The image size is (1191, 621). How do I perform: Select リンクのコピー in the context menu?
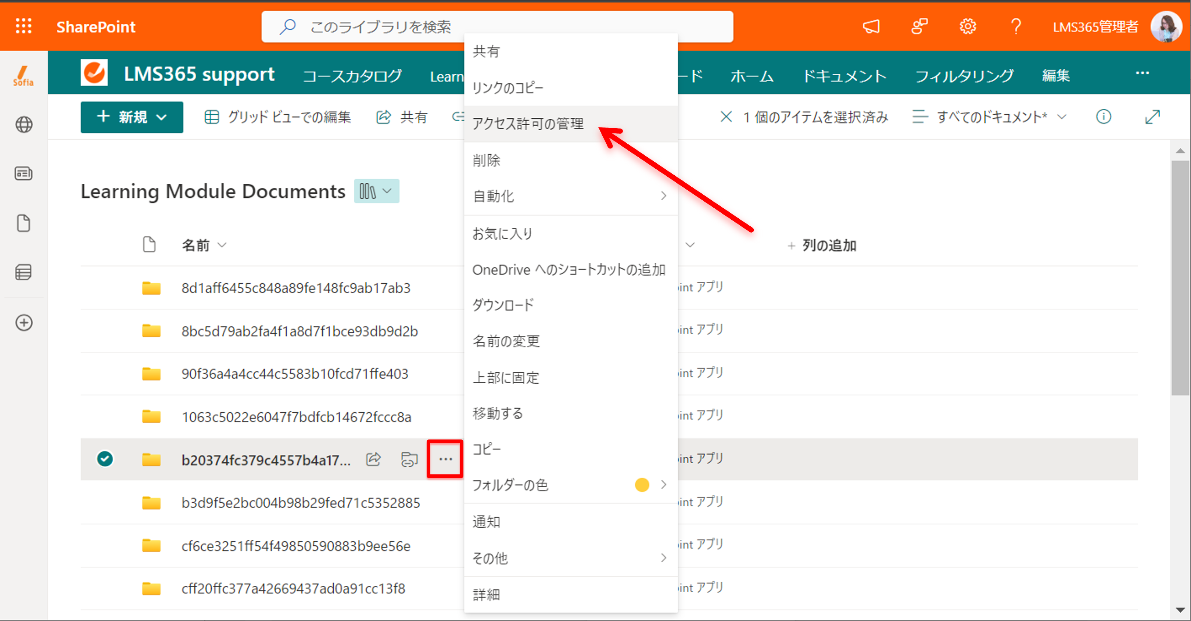(571, 87)
